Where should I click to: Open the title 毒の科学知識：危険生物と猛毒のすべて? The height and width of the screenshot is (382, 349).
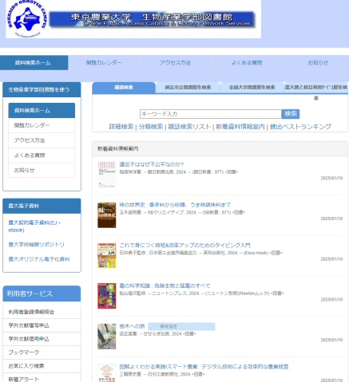pyautogui.click(x=165, y=286)
